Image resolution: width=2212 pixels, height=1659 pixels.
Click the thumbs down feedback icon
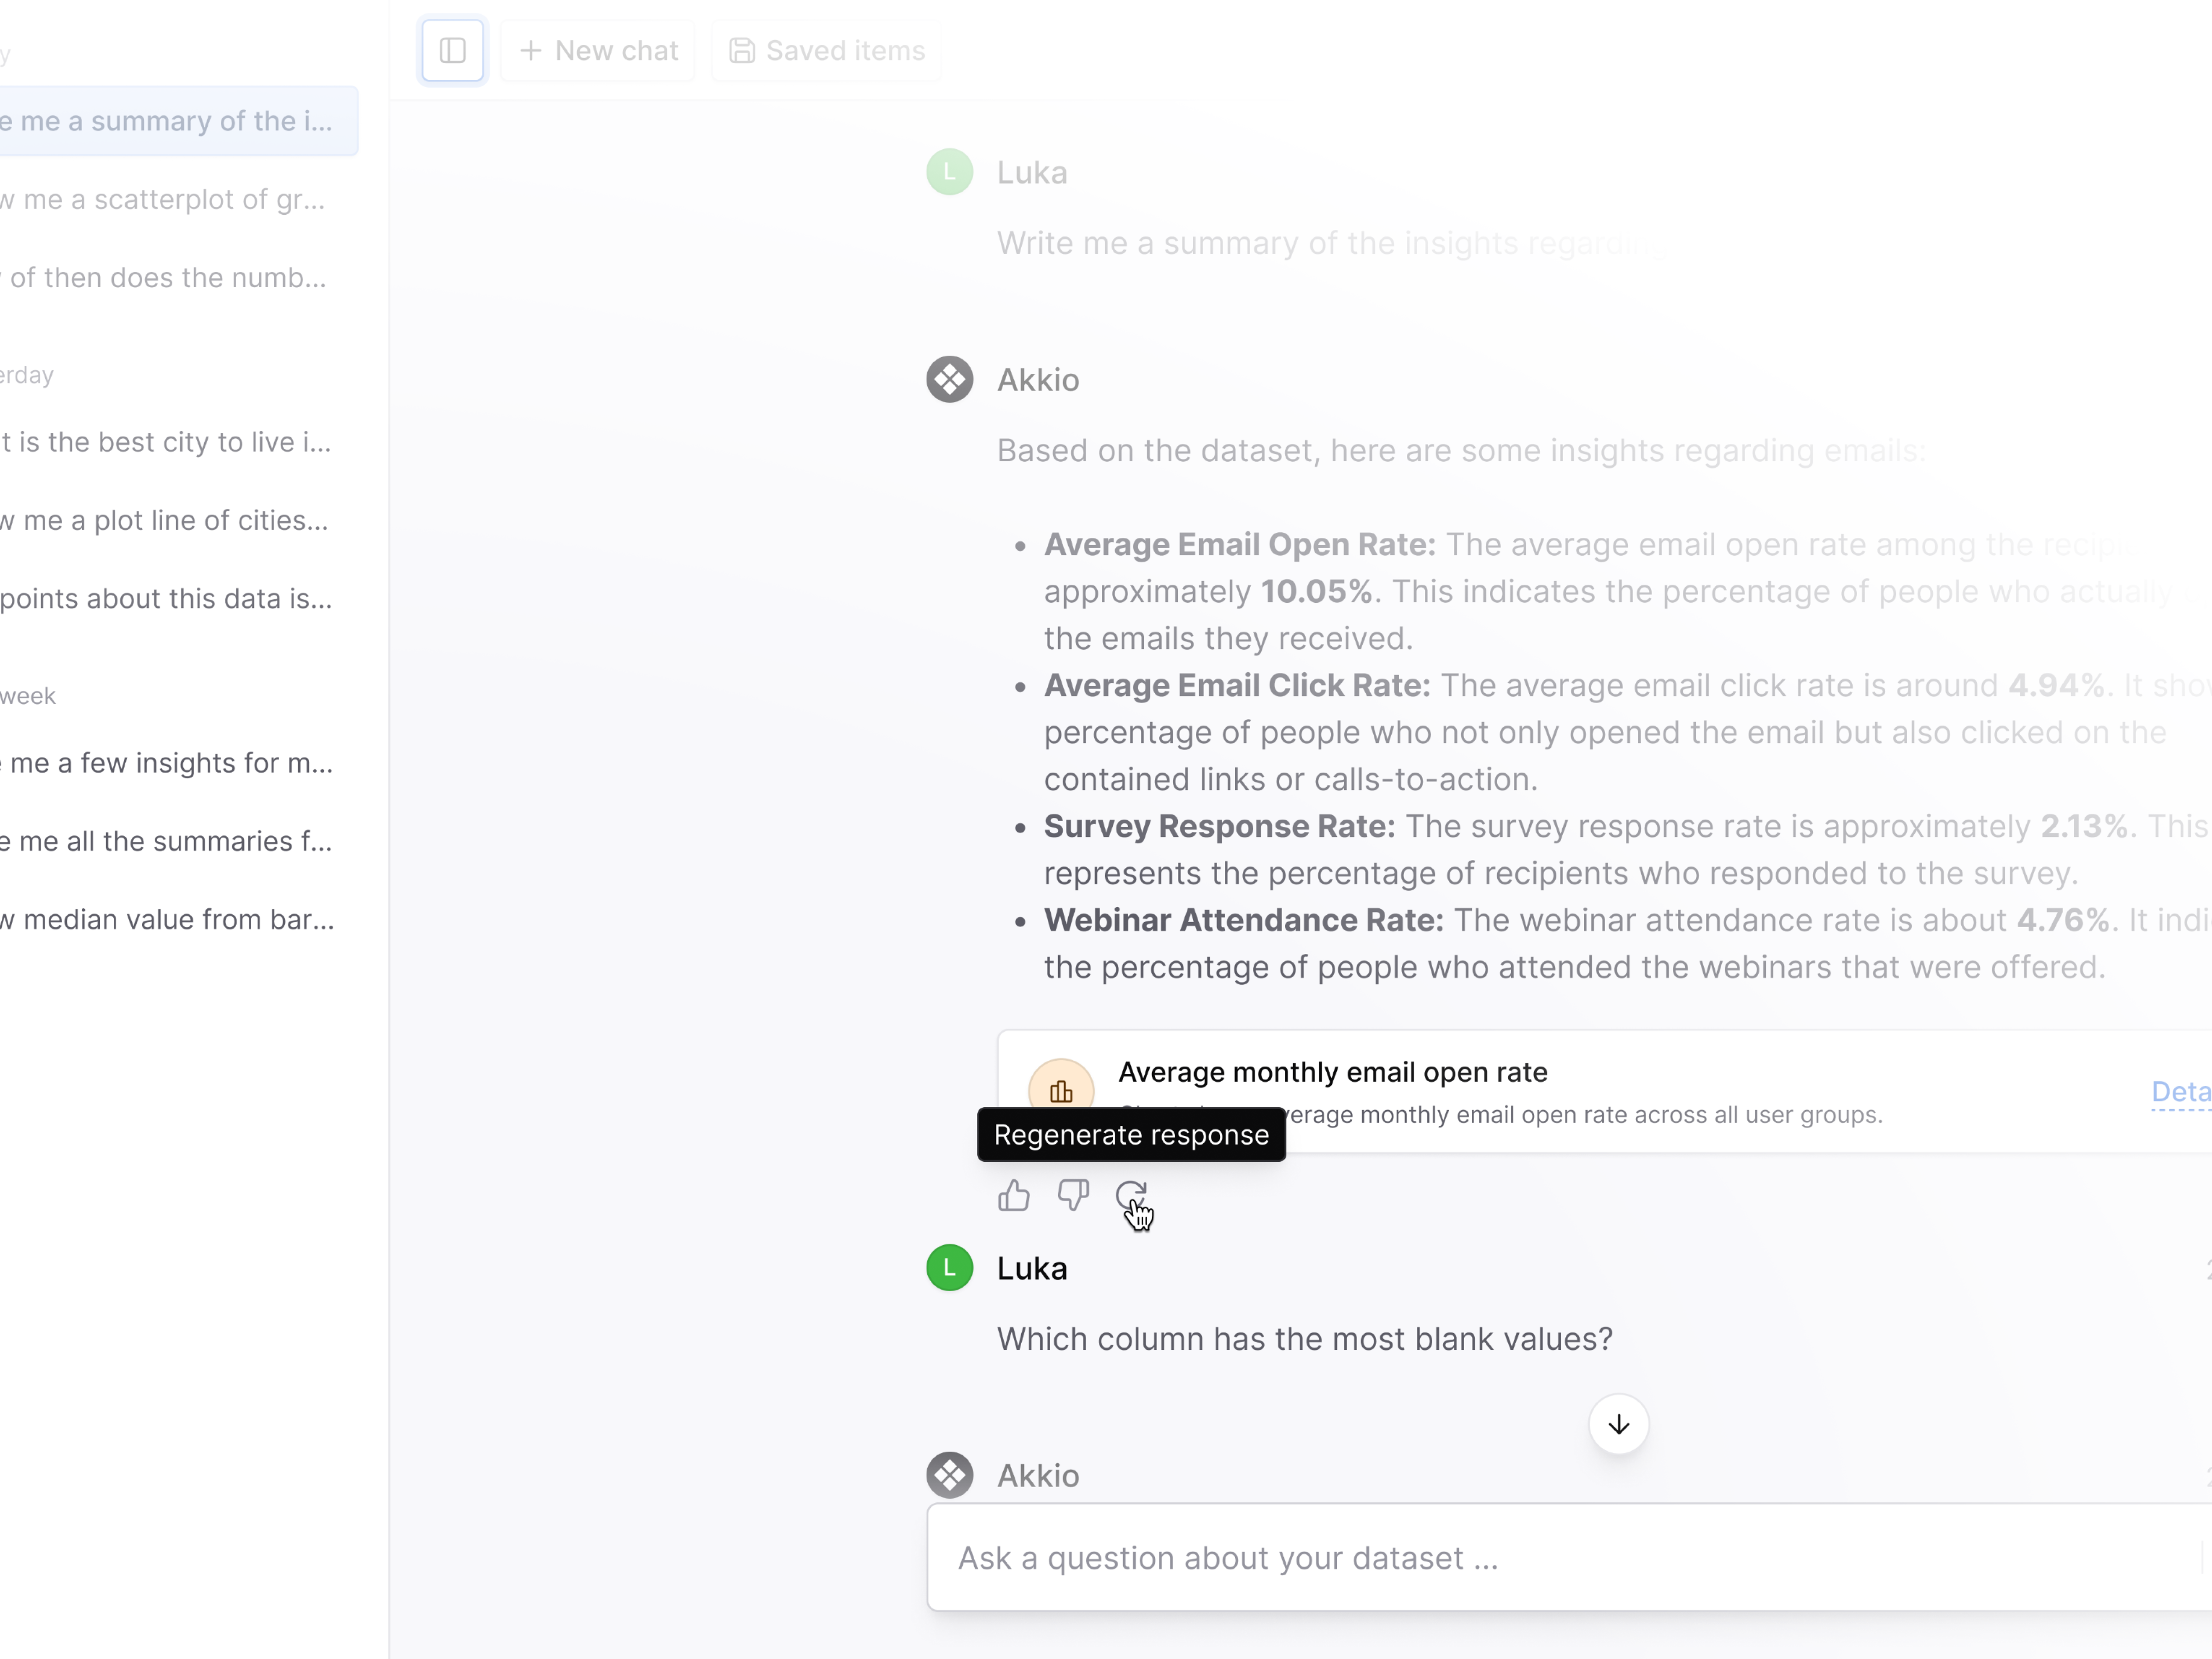pyautogui.click(x=1073, y=1195)
